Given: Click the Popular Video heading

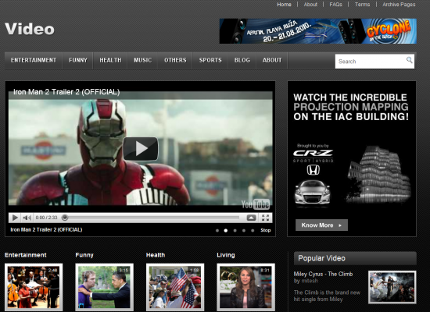Looking at the screenshot, I should pos(321,258).
